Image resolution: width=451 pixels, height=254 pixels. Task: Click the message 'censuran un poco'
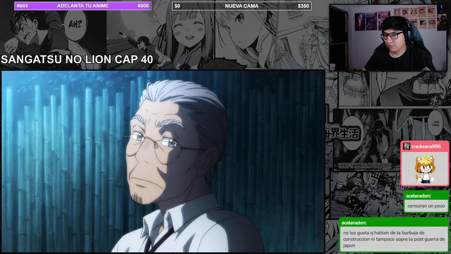click(426, 206)
